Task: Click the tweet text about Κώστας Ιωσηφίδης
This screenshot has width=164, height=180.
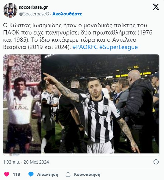Action: pyautogui.click(x=78, y=36)
